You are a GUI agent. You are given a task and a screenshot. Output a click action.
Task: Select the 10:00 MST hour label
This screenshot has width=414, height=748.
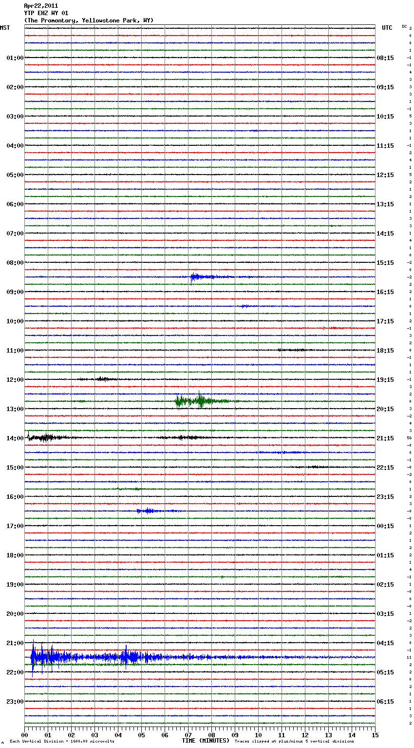[15, 321]
